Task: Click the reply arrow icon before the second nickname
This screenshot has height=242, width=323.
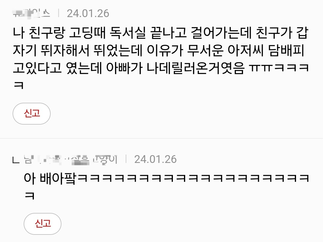Action: (x=16, y=160)
